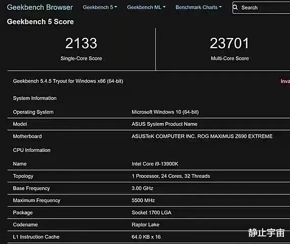Image resolution: width=290 pixels, height=244 pixels.
Task: Click the Codename row label
Action: coord(25,225)
